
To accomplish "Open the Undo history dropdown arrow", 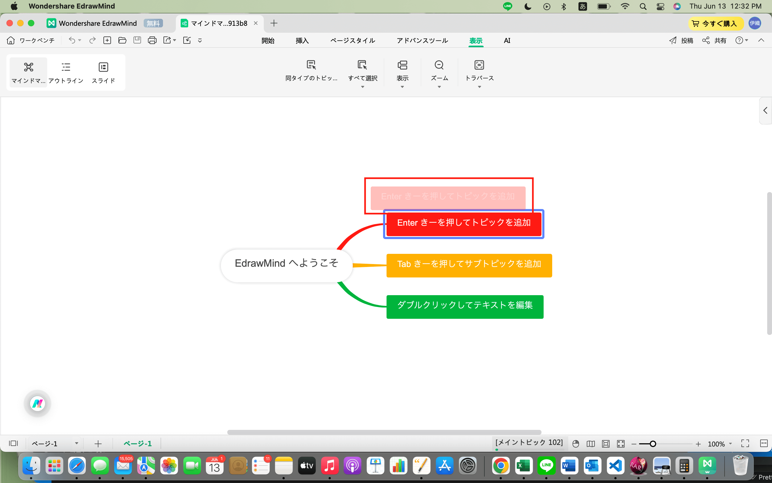I will pyautogui.click(x=80, y=41).
